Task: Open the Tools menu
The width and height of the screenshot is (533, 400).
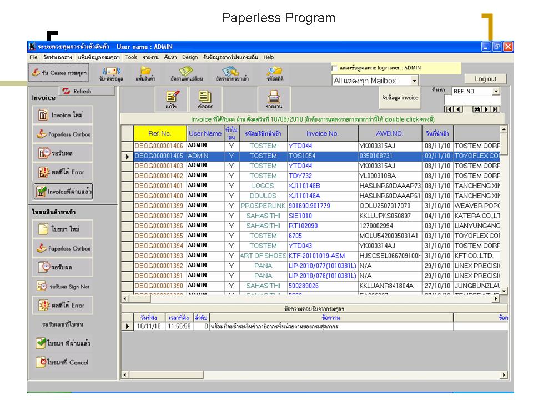Action: pos(131,57)
